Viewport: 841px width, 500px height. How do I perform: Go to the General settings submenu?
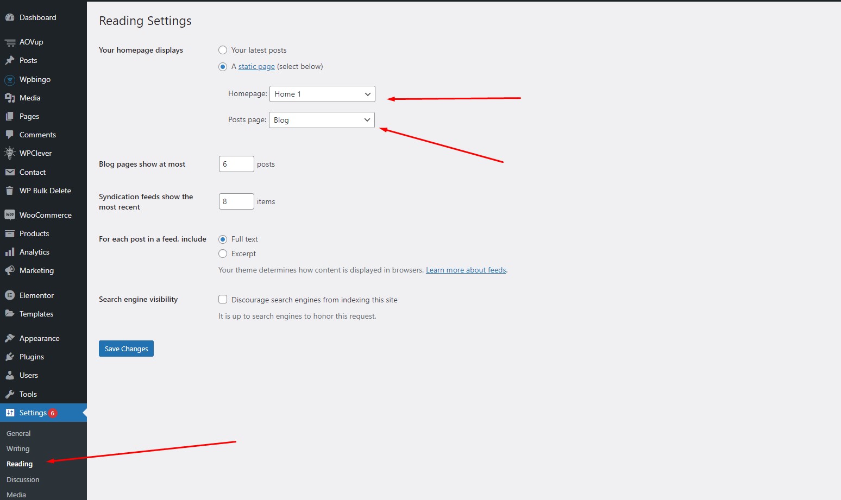(18, 433)
